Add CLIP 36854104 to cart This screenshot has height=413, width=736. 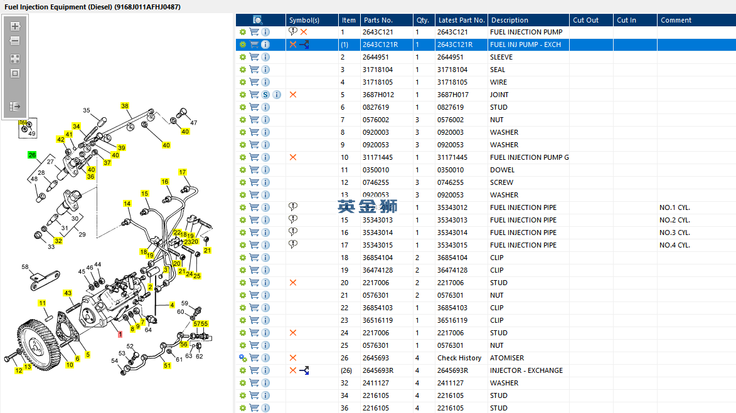click(254, 258)
